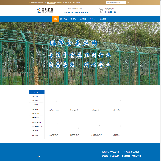161x161 pixels.
Task: Open the navigation item right after the orange tab
Action: (64, 19)
